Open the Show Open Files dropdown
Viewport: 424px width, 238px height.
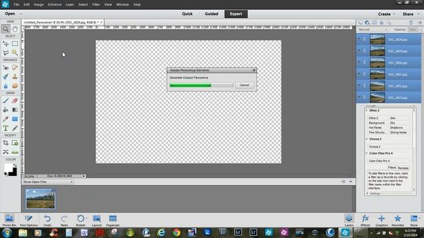(48, 182)
